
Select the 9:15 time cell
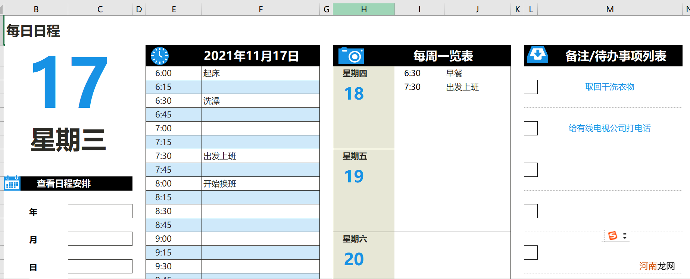coord(174,253)
